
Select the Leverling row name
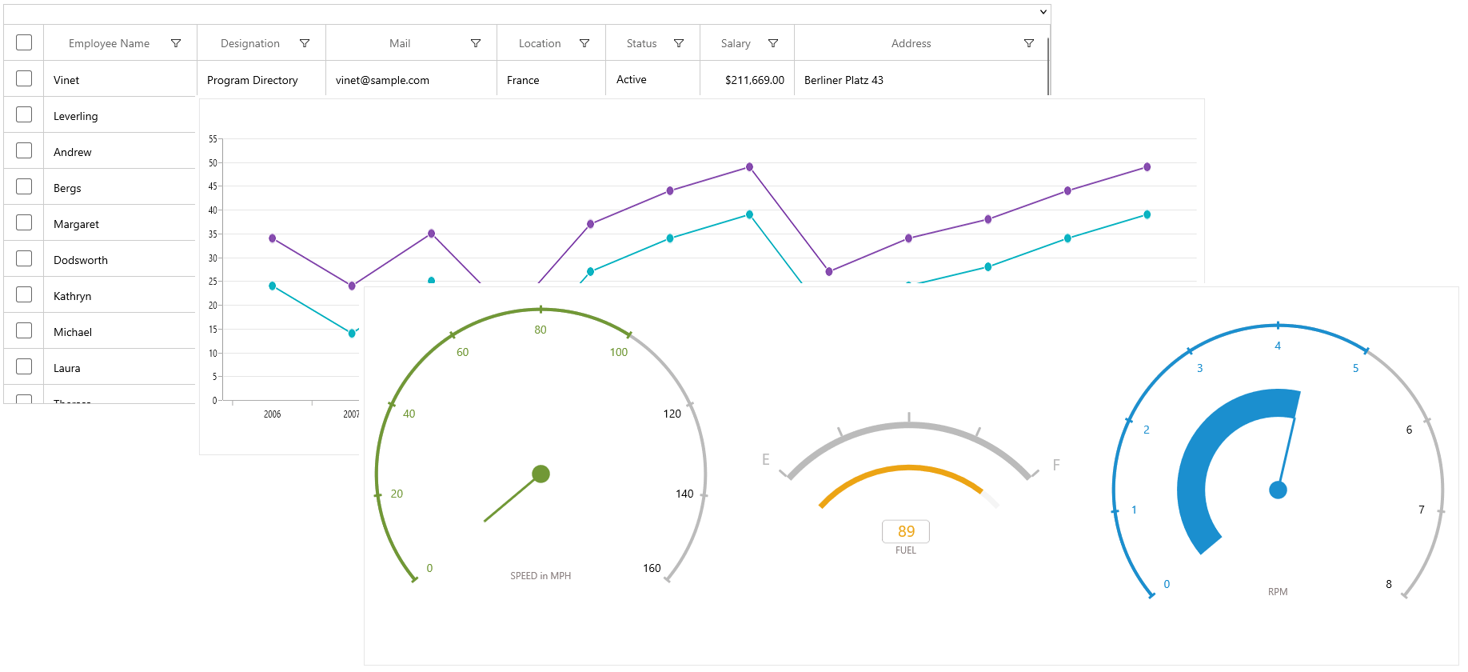[76, 116]
